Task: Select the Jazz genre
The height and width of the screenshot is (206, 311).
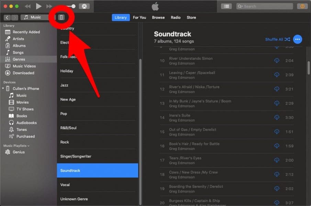Action: (x=98, y=85)
